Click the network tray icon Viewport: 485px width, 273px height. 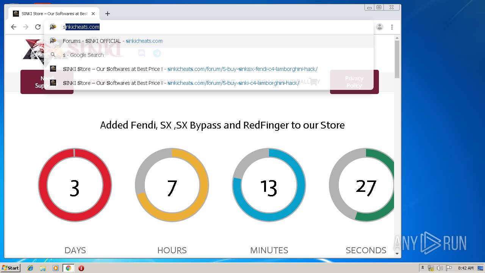point(431,268)
